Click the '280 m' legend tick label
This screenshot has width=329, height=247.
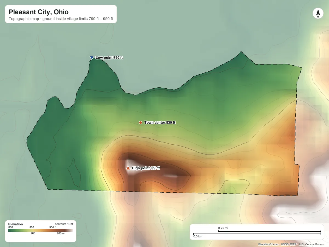61,234
